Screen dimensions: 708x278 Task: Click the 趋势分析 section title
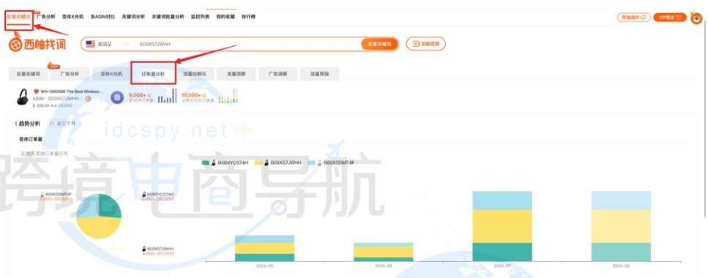(x=29, y=123)
